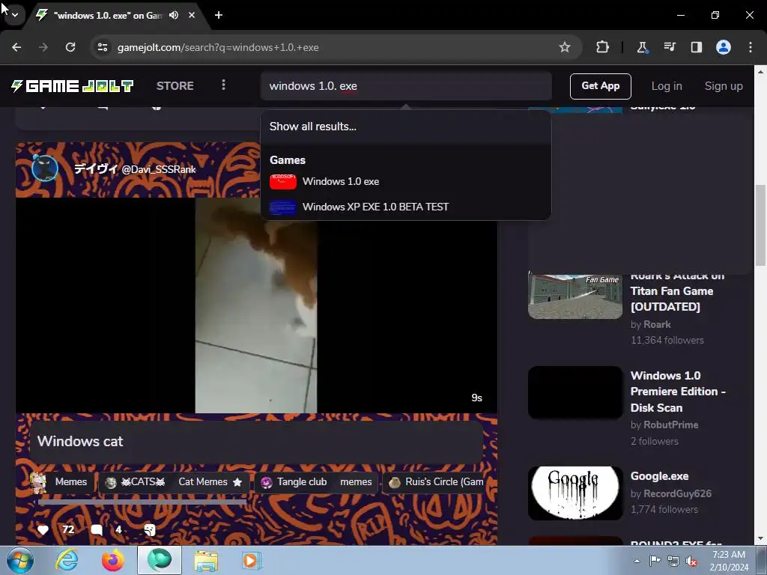Open the Google.exe game thumbnail
Screen dimensions: 767x575
point(575,493)
